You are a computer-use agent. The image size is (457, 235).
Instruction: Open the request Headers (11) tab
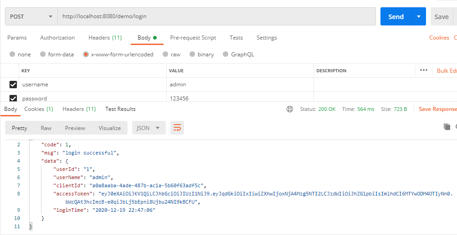tap(105, 38)
